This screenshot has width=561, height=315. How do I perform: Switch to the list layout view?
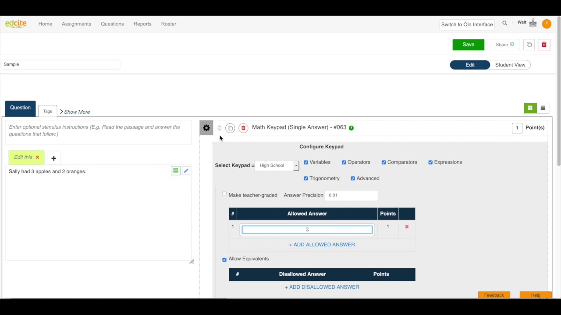543,108
